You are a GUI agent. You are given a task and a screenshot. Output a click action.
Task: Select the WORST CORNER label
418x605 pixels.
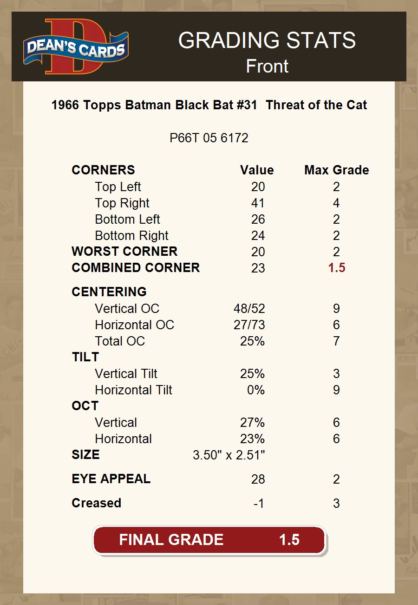pyautogui.click(x=124, y=252)
